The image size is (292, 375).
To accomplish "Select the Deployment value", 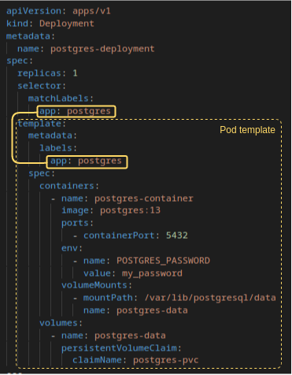I will pos(67,24).
